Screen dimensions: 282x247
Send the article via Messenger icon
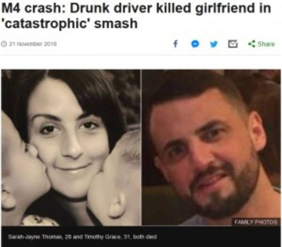pos(195,44)
